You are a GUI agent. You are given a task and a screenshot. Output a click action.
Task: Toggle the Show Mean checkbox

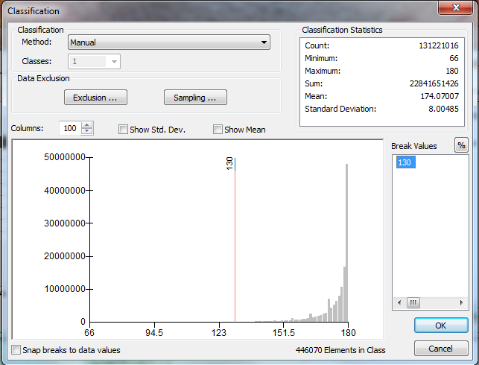pos(218,130)
